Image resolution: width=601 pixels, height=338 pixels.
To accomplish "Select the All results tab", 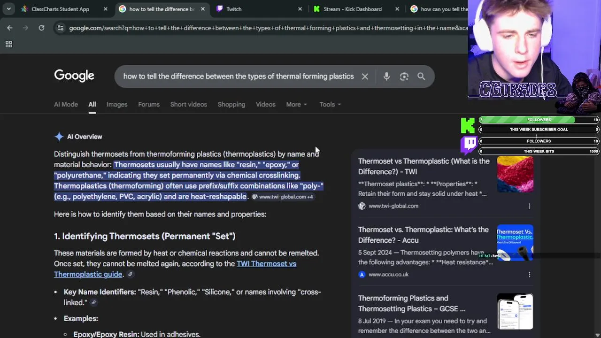I will [x=92, y=104].
